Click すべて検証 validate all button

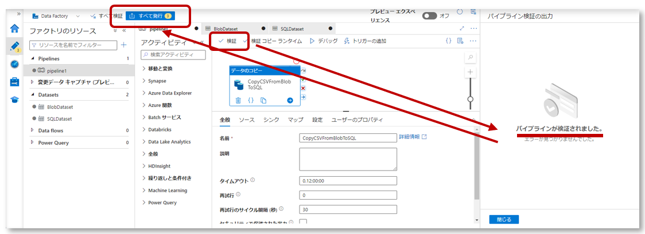click(x=107, y=16)
